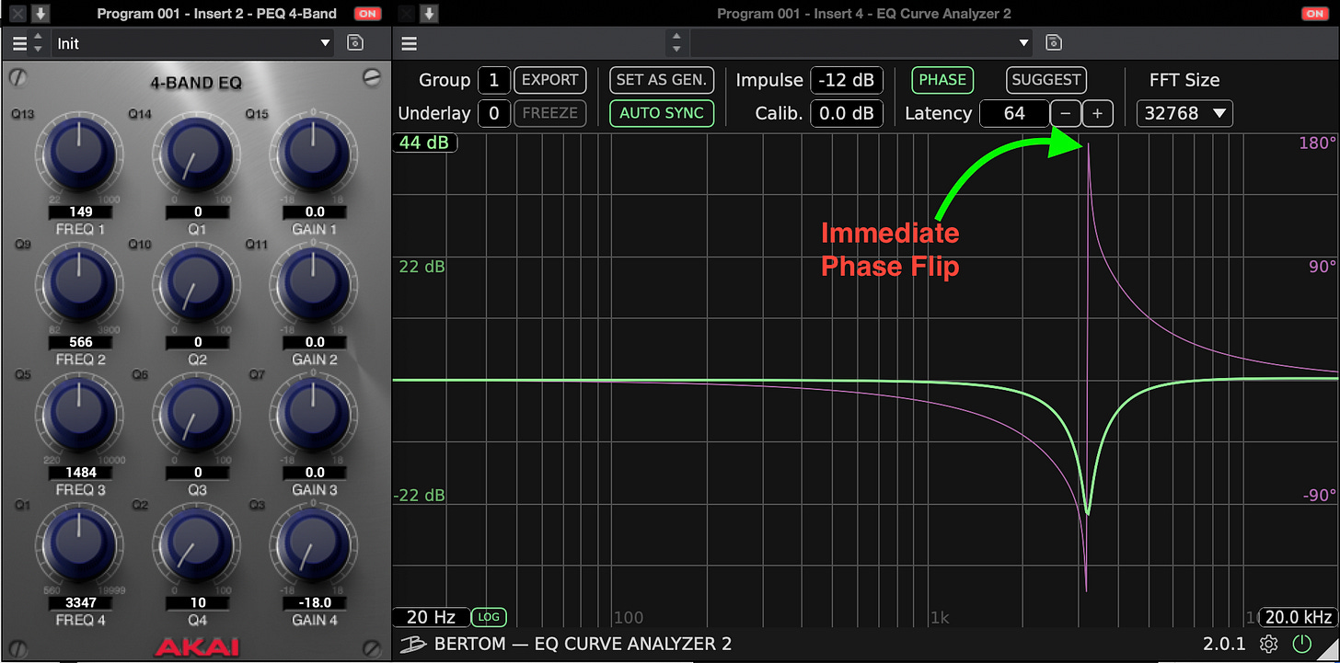The width and height of the screenshot is (1340, 663).
Task: Click the GAIN 4 value -18.0
Action: pyautogui.click(x=315, y=603)
